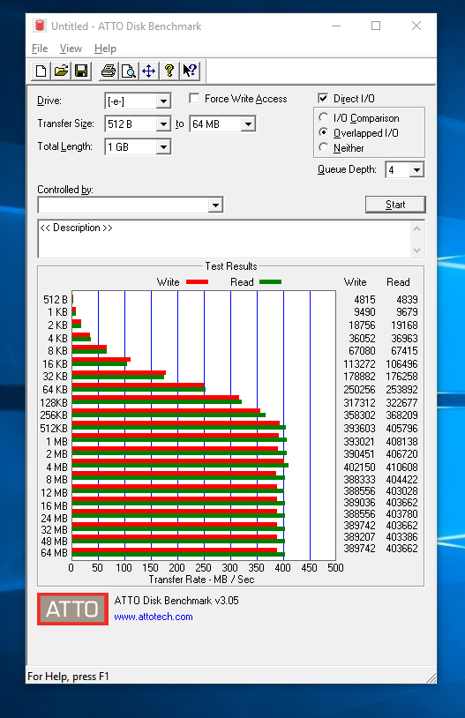Click the New document toolbar icon

click(x=41, y=71)
